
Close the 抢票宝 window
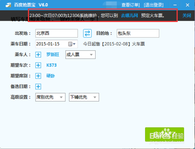point(188,5)
